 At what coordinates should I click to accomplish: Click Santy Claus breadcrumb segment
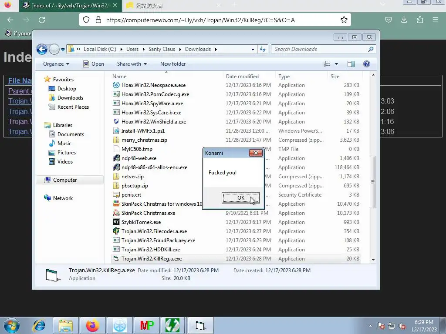(x=162, y=49)
